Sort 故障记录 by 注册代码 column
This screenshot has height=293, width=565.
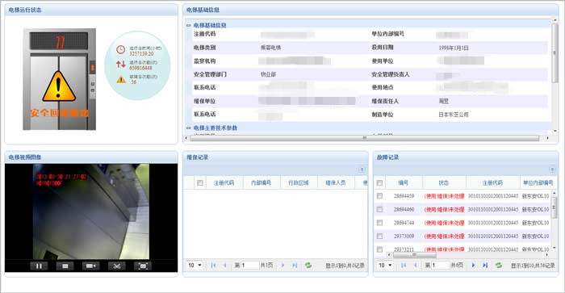tap(492, 183)
